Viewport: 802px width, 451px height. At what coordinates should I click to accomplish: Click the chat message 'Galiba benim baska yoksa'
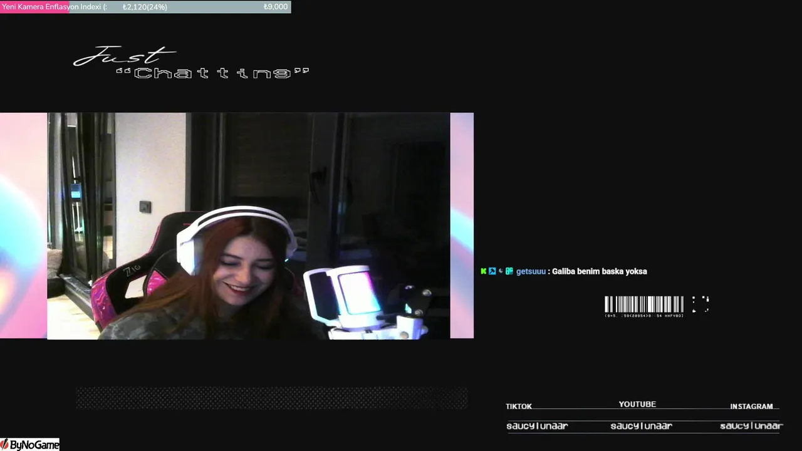click(x=599, y=271)
